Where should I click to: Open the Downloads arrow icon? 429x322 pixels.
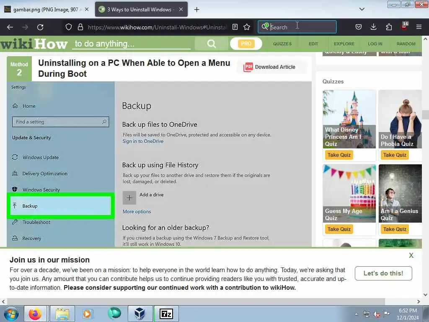373,27
